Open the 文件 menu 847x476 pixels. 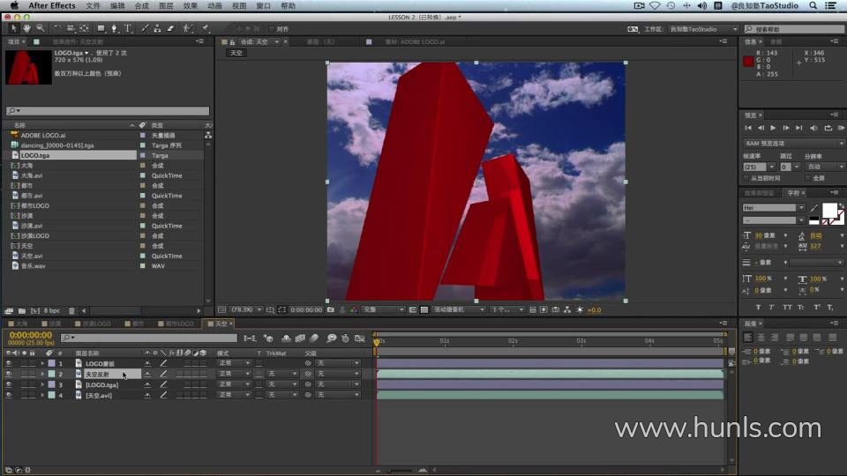coord(93,5)
